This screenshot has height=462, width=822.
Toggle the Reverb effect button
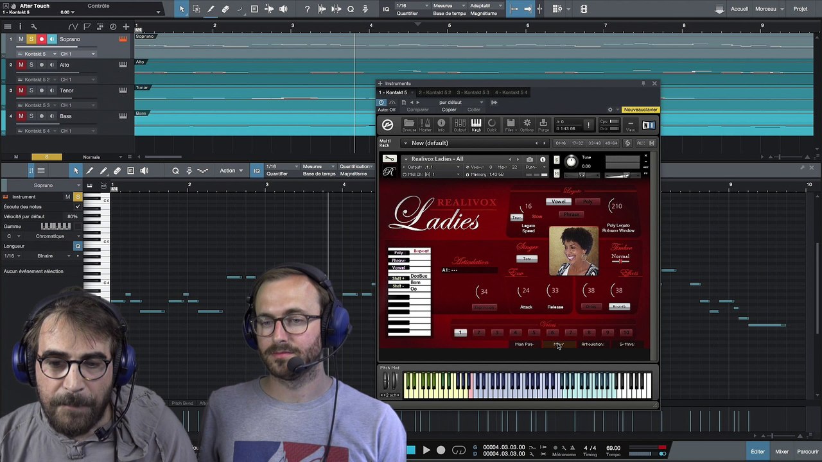[x=619, y=307]
